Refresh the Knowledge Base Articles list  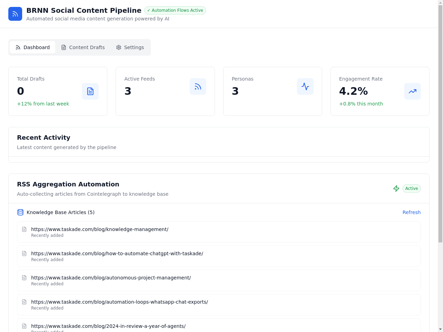[x=412, y=212]
